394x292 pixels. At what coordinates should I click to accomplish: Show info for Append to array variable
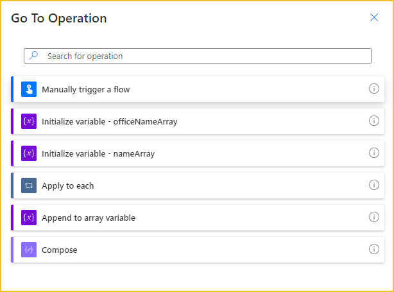tap(374, 217)
